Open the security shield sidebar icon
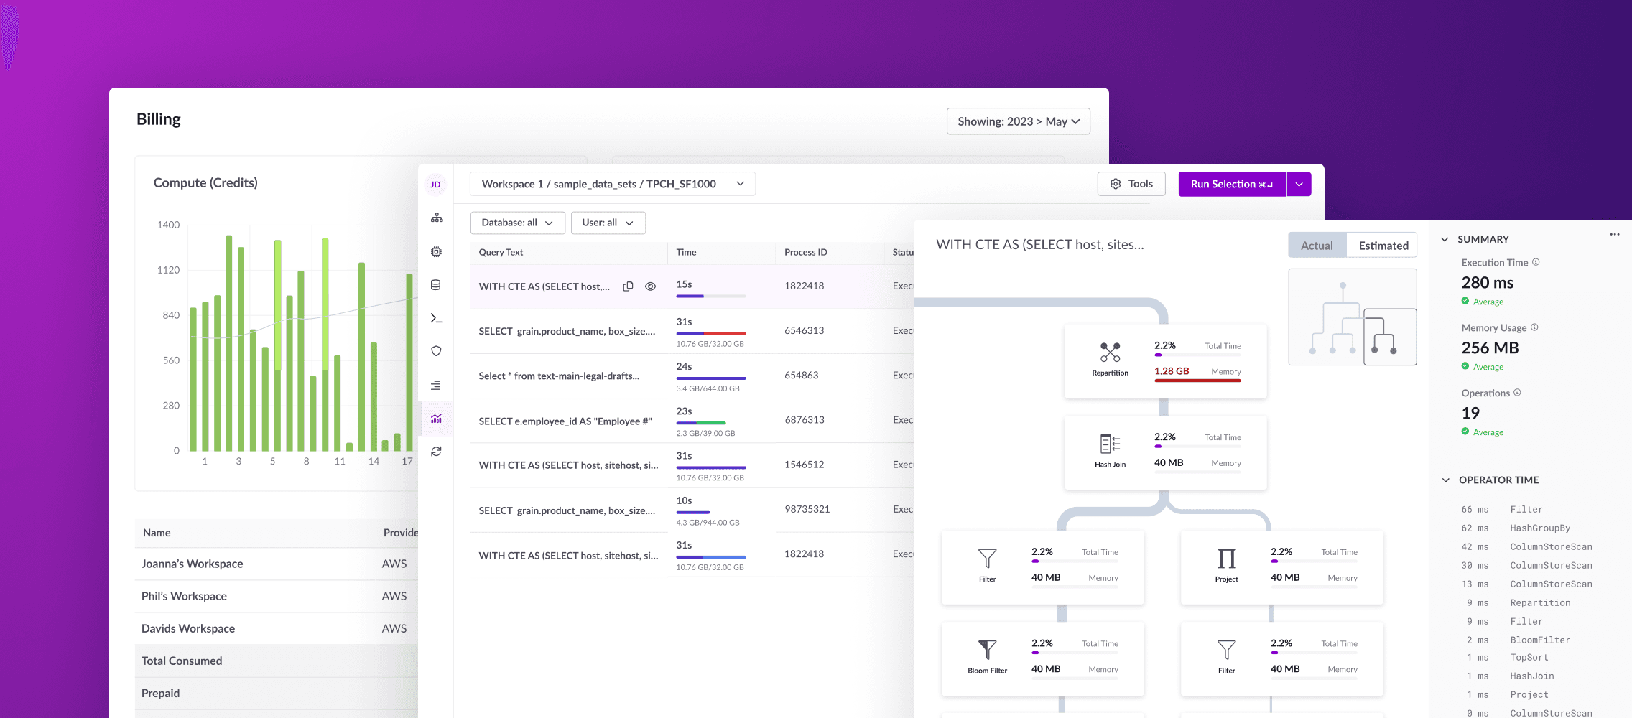 pyautogui.click(x=436, y=351)
